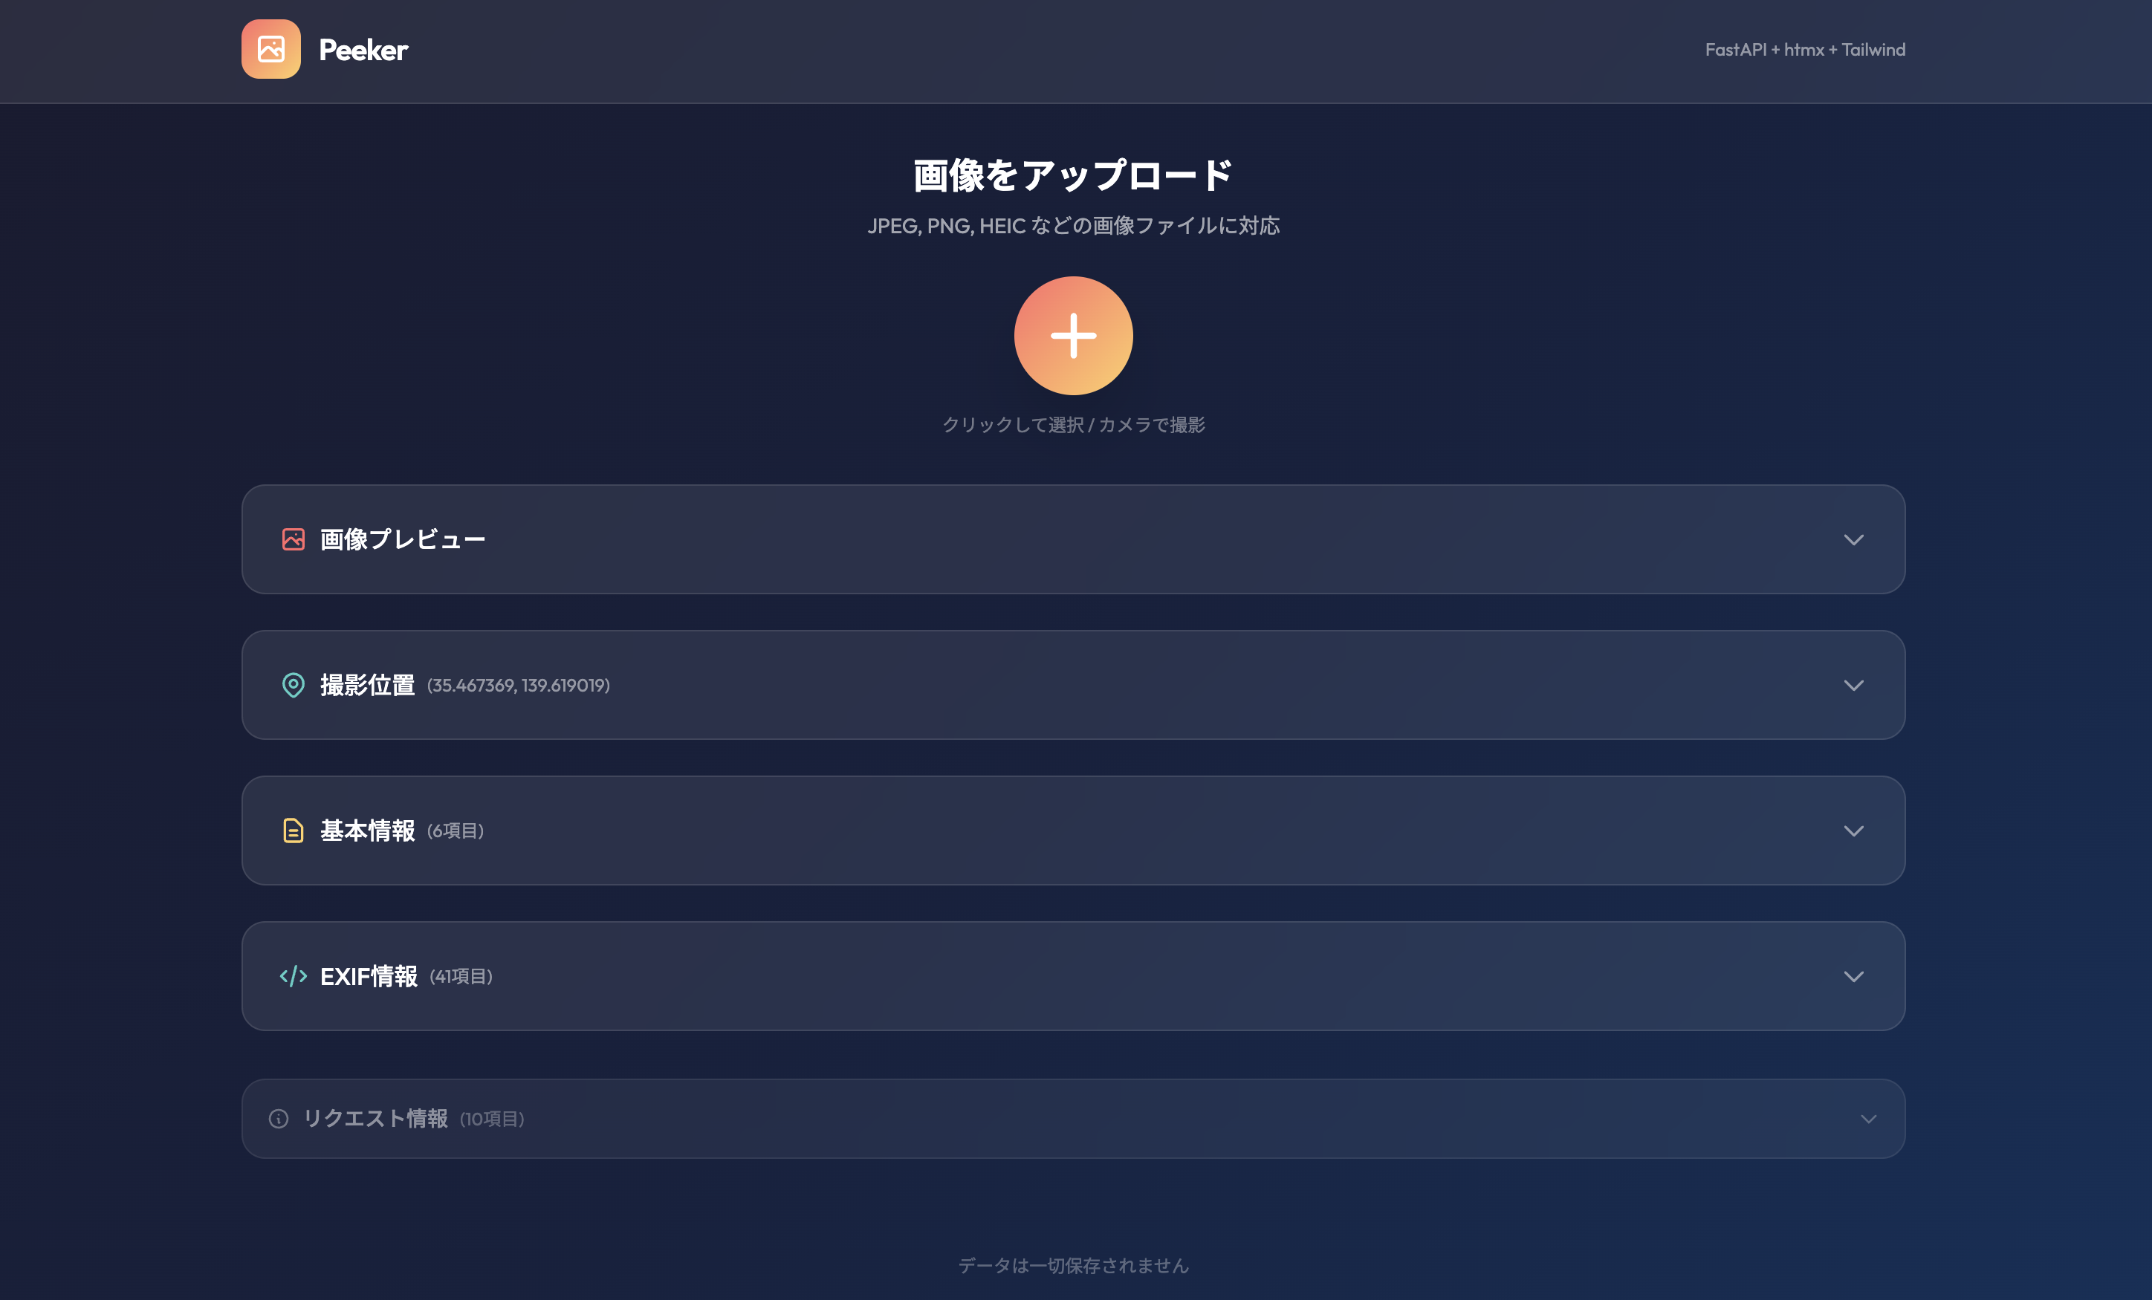
Task: Click FastAPI + htmx + Tailwind text
Action: point(1804,50)
